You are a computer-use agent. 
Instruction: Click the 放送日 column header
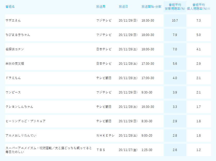(123, 7)
